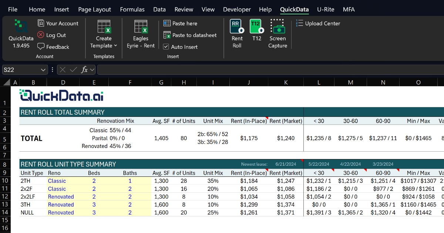Select the 1,405 average SF cell

[x=161, y=138]
